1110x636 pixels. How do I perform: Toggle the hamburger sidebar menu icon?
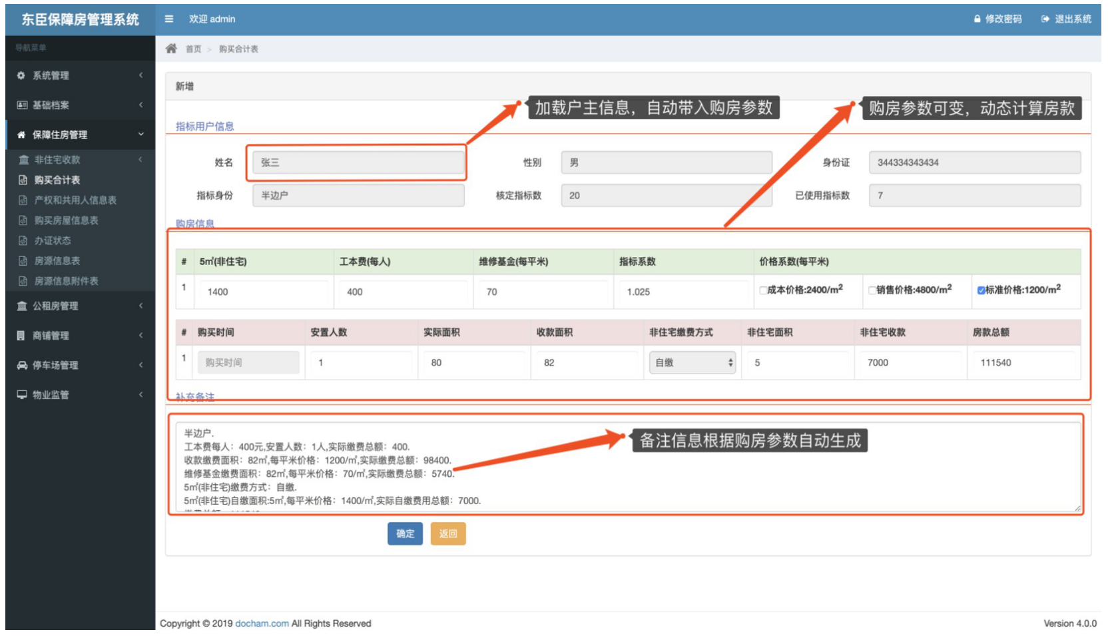(x=169, y=19)
